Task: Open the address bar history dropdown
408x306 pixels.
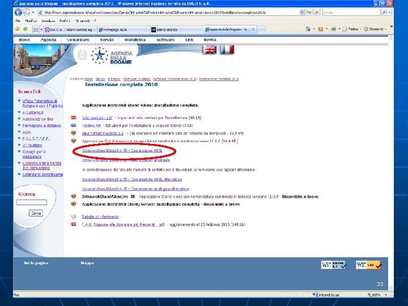Action: (x=301, y=12)
